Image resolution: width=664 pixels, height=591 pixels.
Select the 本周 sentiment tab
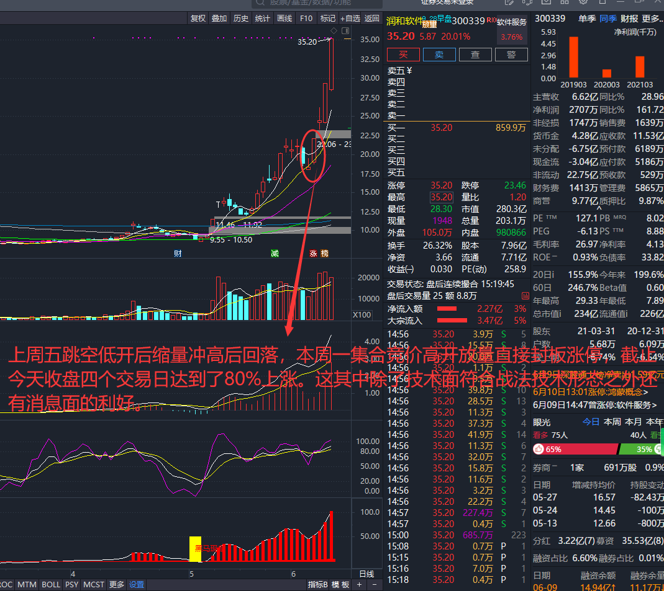[x=612, y=422]
